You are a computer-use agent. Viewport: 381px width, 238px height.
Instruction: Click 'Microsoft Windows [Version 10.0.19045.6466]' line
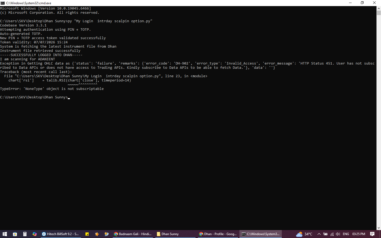click(x=46, y=8)
